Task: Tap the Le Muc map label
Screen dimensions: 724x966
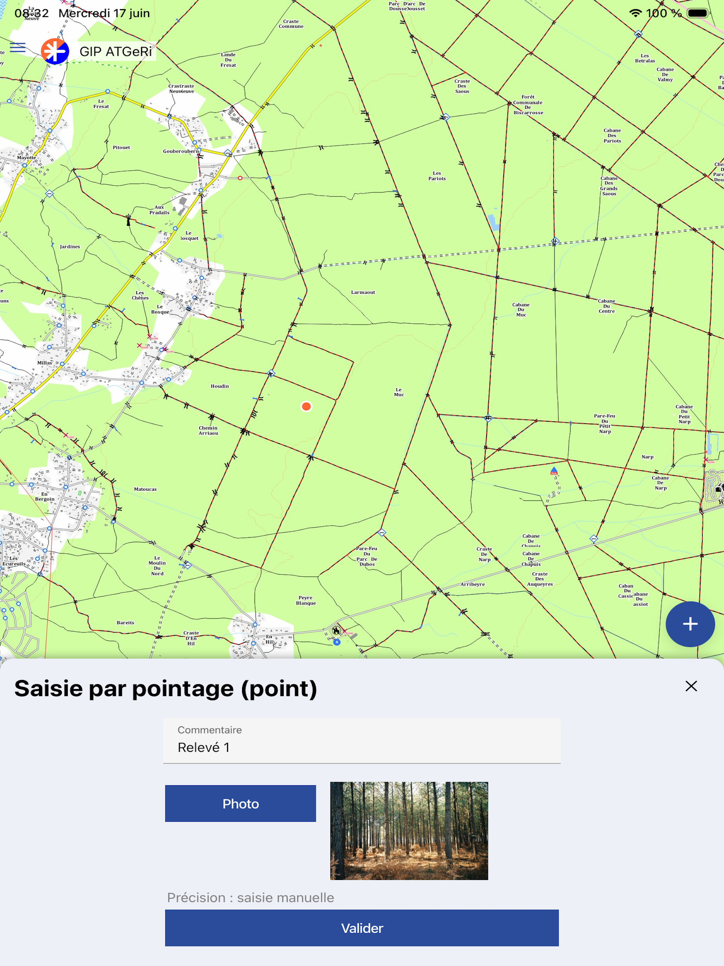Action: pos(399,392)
